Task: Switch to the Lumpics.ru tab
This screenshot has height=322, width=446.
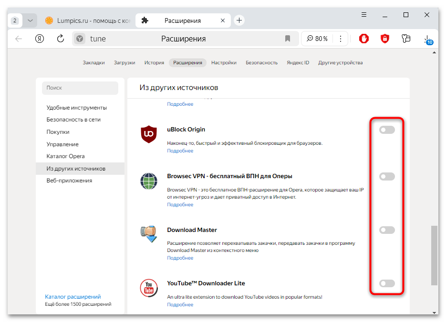Action: [88, 20]
